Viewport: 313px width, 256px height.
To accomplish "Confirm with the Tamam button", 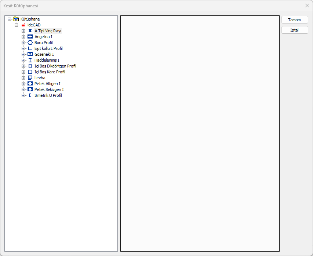I will [295, 20].
